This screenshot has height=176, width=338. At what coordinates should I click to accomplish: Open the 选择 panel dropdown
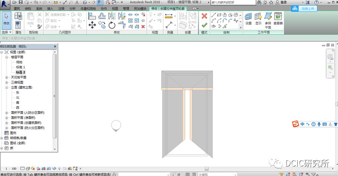coord(6,32)
